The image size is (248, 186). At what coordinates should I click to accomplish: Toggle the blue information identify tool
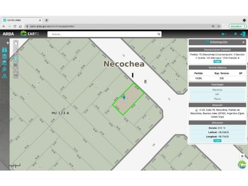tap(16, 59)
